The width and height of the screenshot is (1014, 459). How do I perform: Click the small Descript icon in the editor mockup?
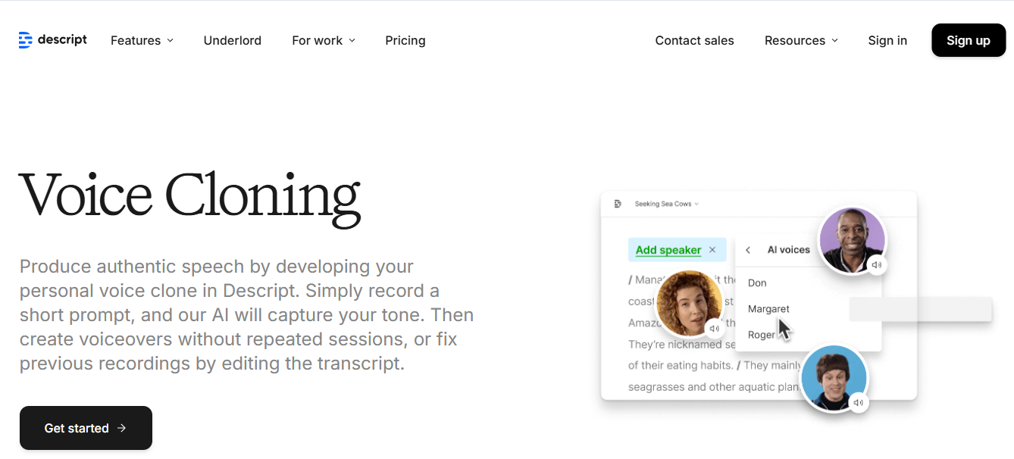(x=618, y=204)
